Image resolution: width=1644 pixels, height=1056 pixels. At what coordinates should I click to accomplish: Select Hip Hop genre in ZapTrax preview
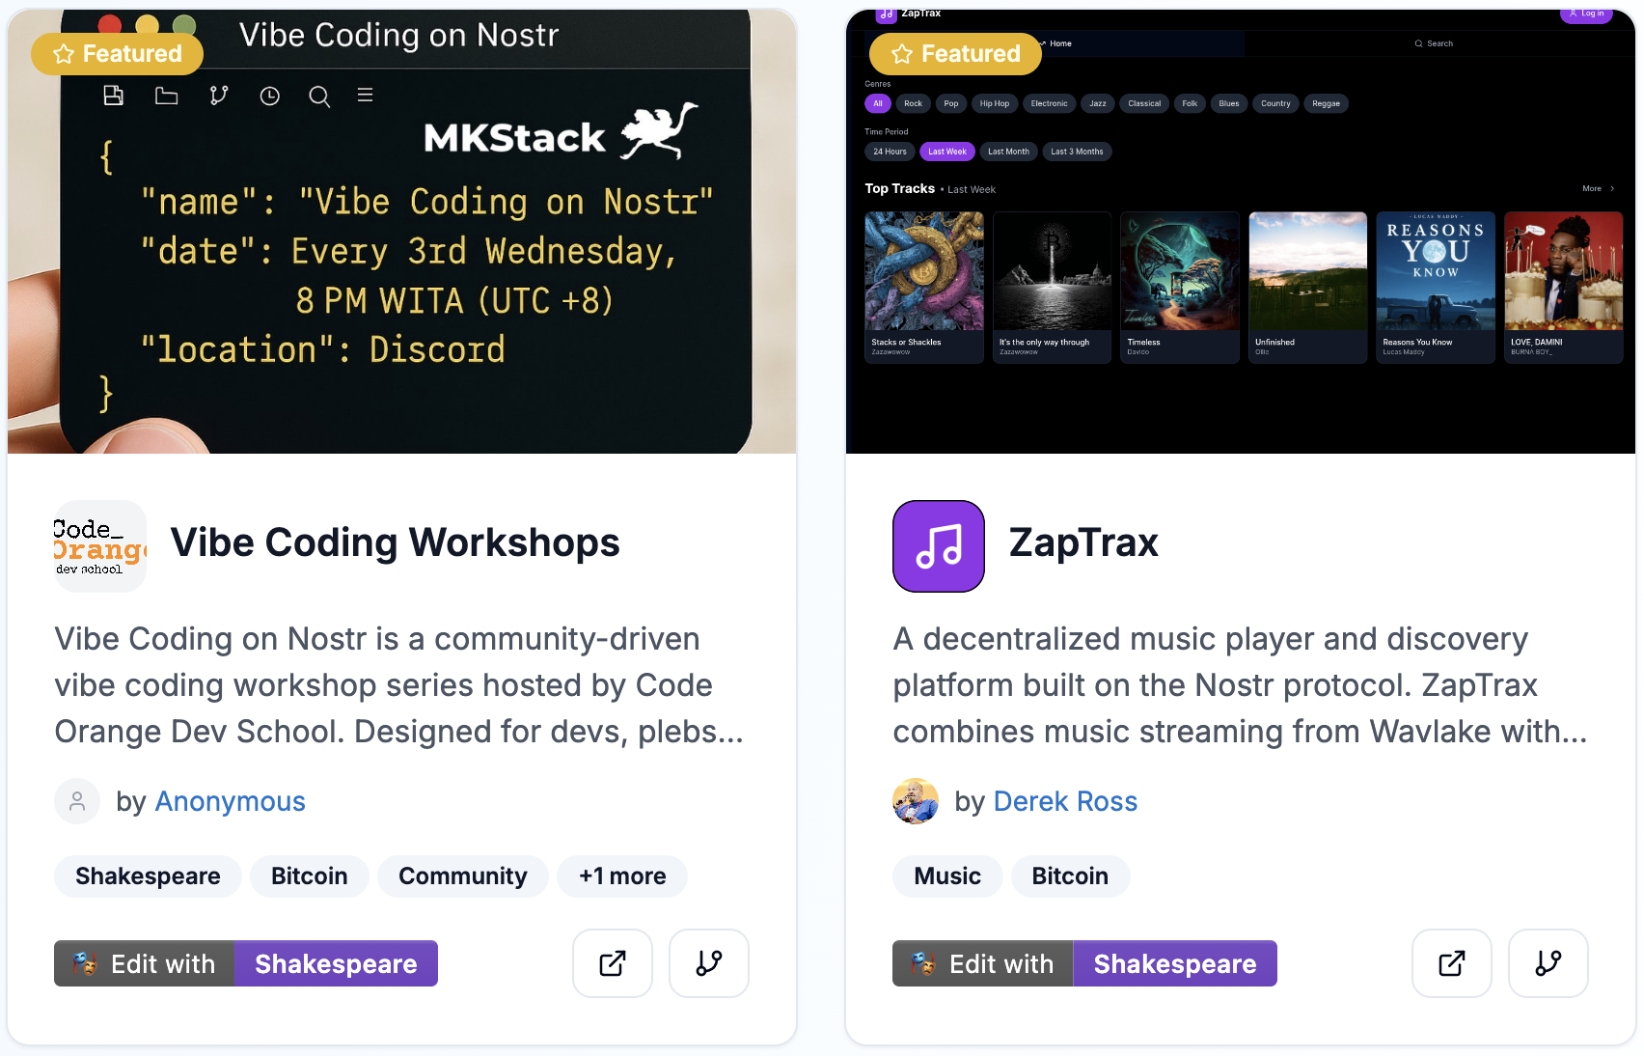pyautogui.click(x=995, y=103)
